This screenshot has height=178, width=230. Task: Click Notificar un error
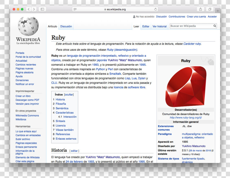click(x=25, y=84)
